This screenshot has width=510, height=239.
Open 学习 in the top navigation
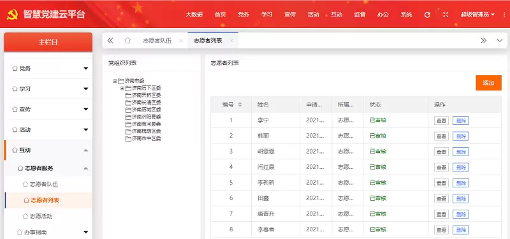(266, 15)
